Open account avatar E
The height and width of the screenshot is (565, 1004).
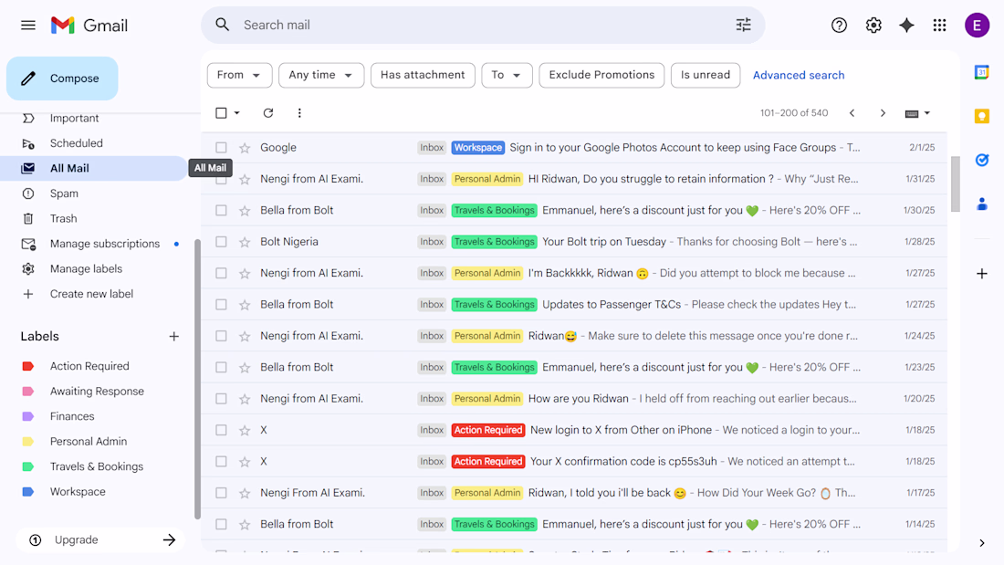[978, 25]
